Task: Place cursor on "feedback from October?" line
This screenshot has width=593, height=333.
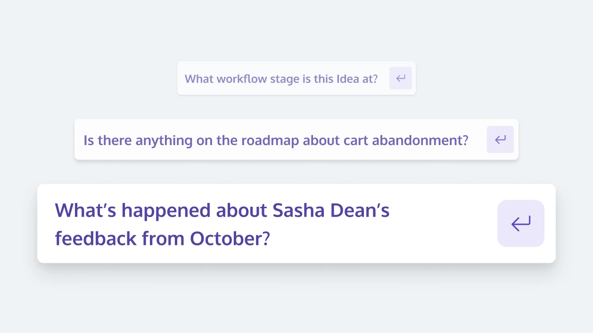Action: (x=163, y=238)
